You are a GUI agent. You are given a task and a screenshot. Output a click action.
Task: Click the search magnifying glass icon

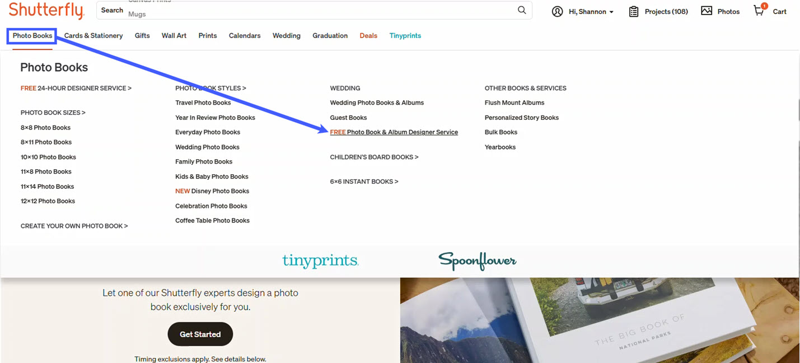(x=522, y=10)
